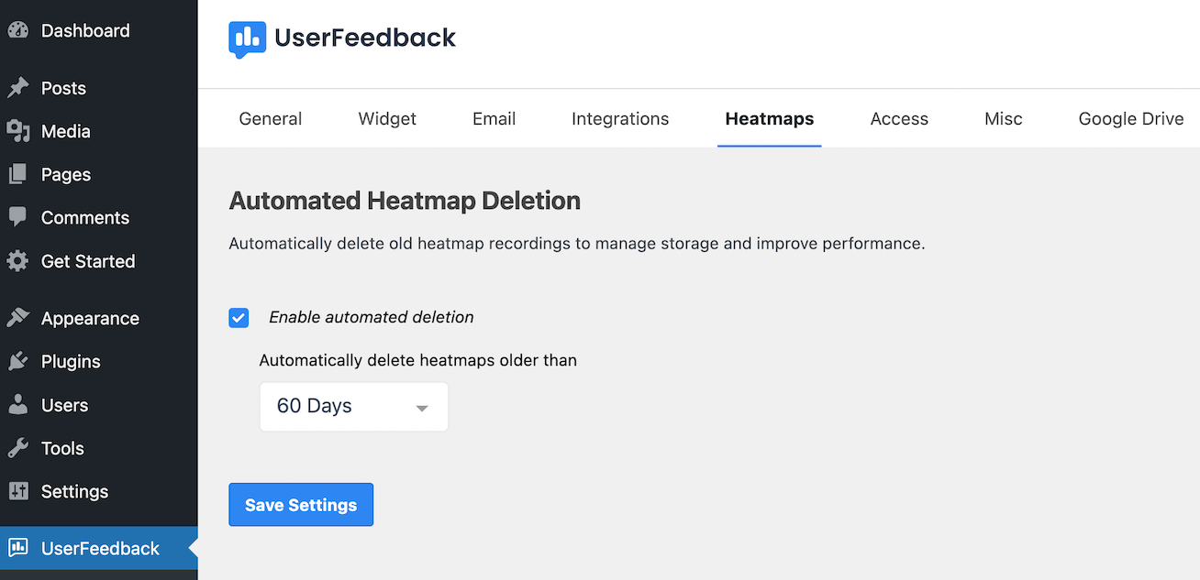Viewport: 1200px width, 580px height.
Task: Disable the Enable automated deletion checkbox
Action: (239, 317)
